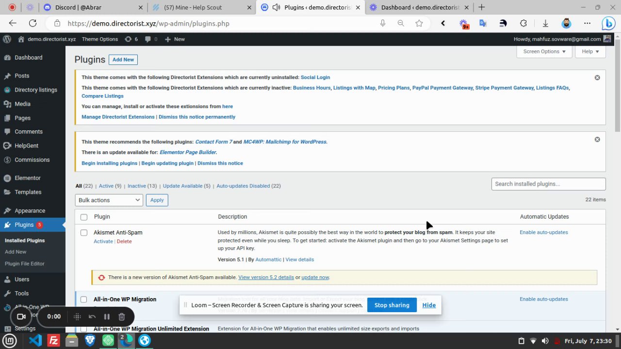The width and height of the screenshot is (621, 349).
Task: Check All-in-One WP Migration Unlimited Extension checkbox
Action: click(x=84, y=329)
